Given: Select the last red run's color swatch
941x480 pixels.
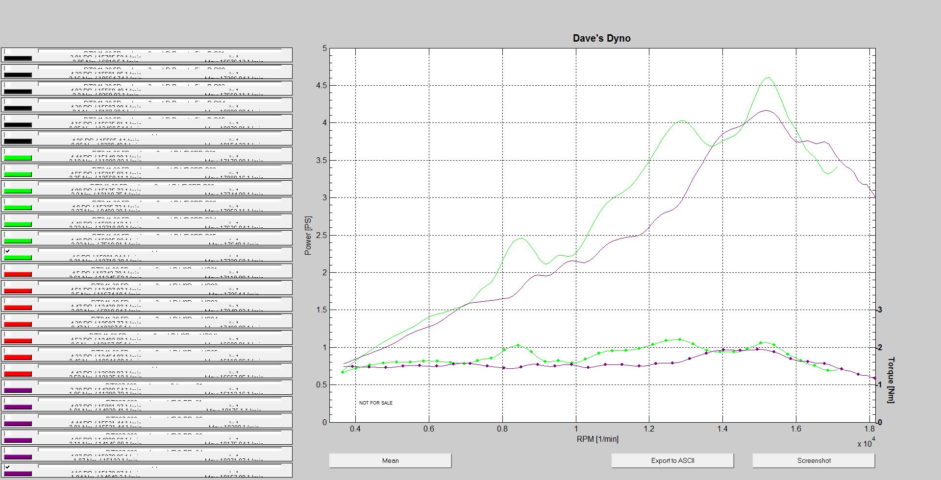Looking at the screenshot, I should click(x=18, y=374).
